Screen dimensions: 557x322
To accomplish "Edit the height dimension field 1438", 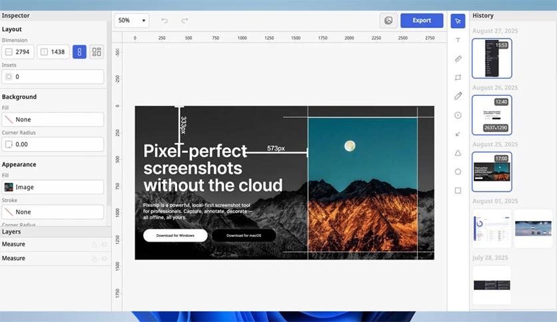I will coord(53,52).
